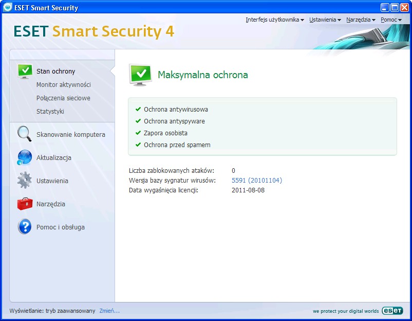Click license expiry date 2011-08-08
This screenshot has width=412, height=321.
pyautogui.click(x=248, y=190)
